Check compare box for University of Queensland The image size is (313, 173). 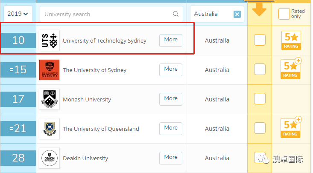[x=260, y=128]
